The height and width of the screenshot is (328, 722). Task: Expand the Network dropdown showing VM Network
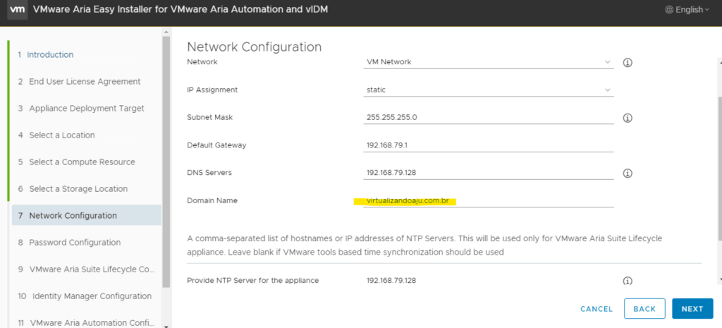click(487, 62)
